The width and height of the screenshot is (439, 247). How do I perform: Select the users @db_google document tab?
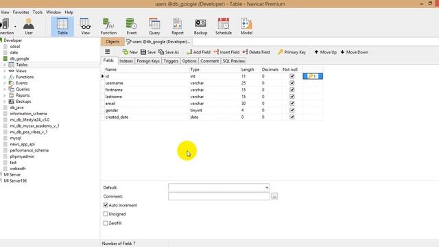[x=158, y=41]
